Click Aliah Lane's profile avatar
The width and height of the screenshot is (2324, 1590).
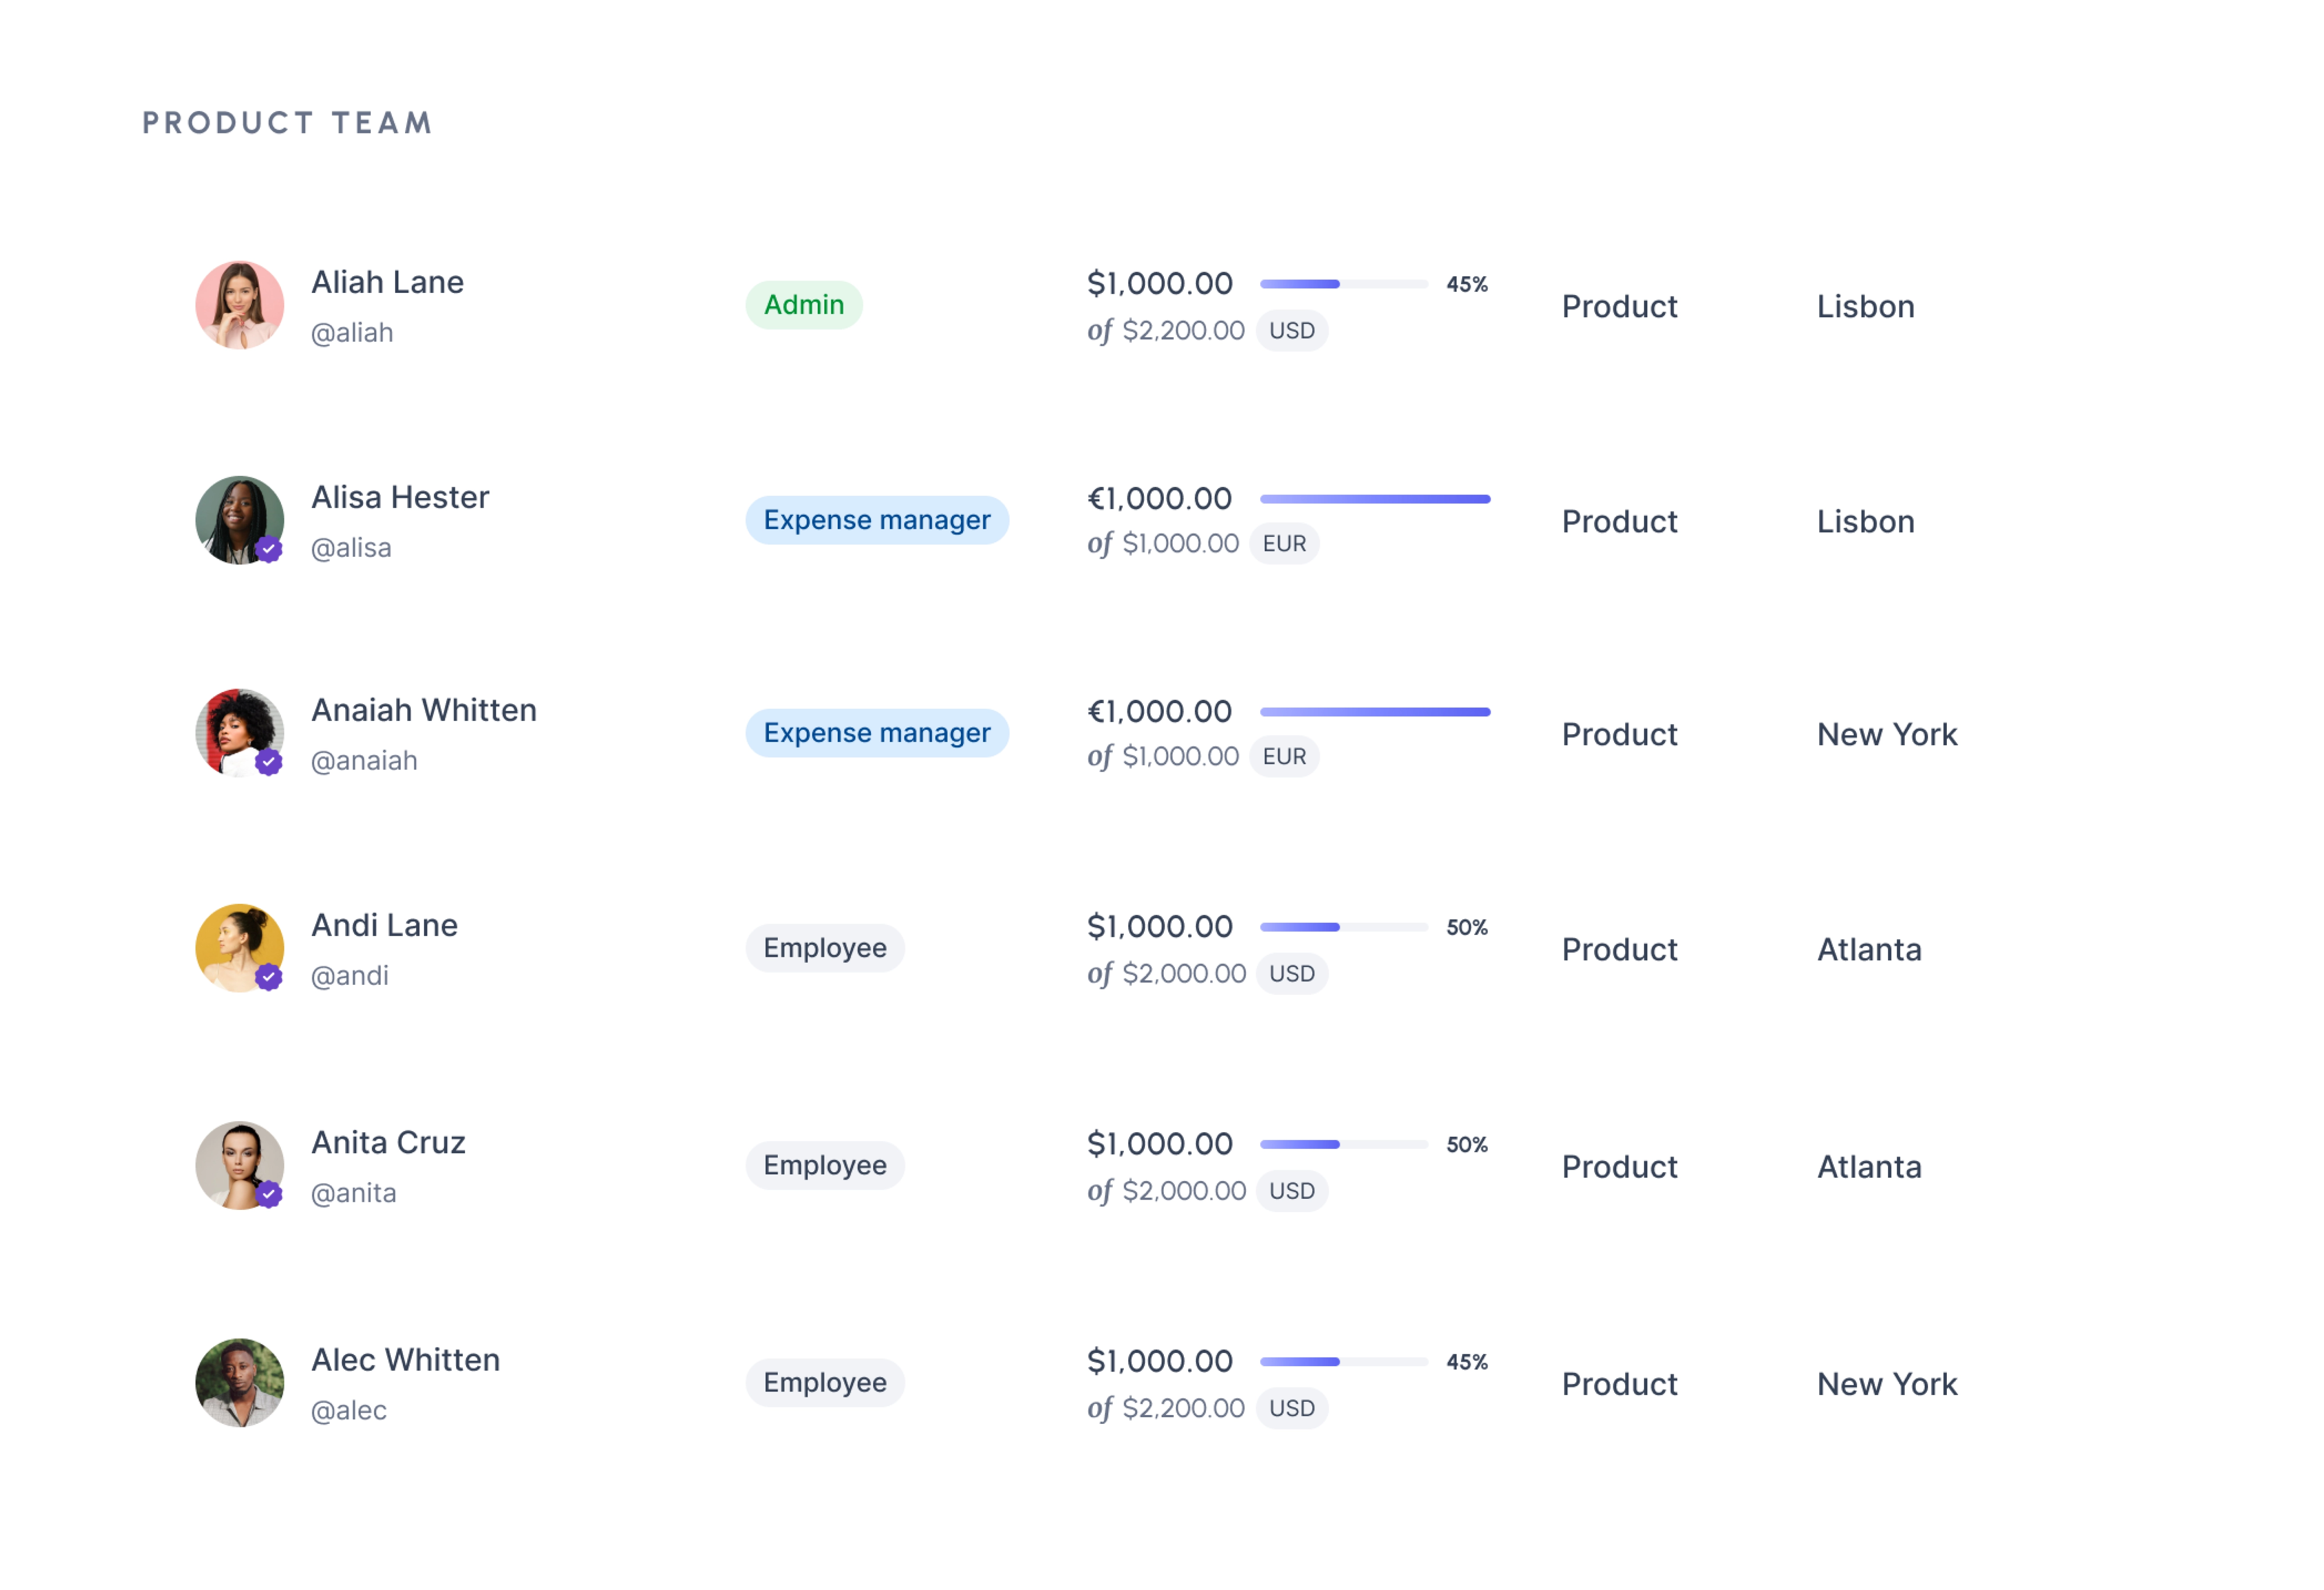pos(239,305)
